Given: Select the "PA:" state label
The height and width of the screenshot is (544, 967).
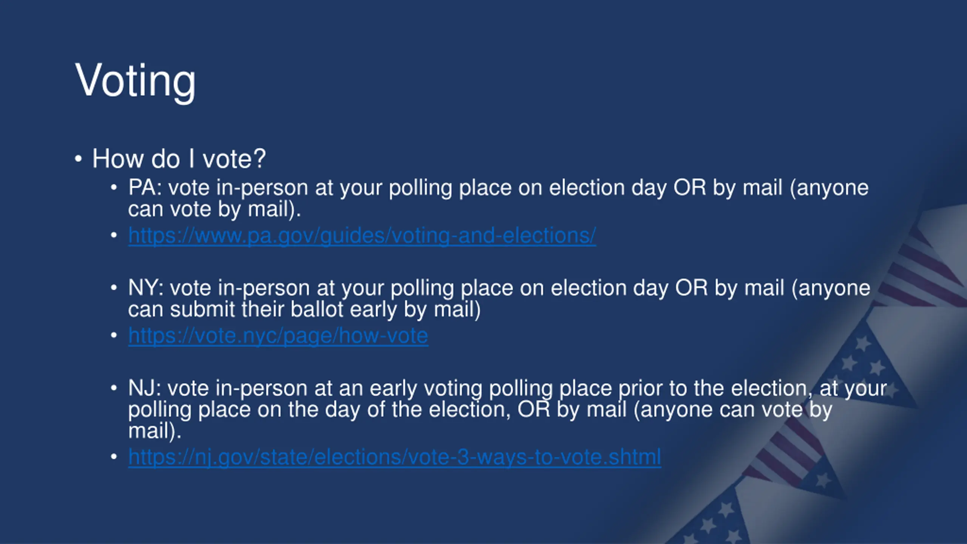Looking at the screenshot, I should coord(145,188).
